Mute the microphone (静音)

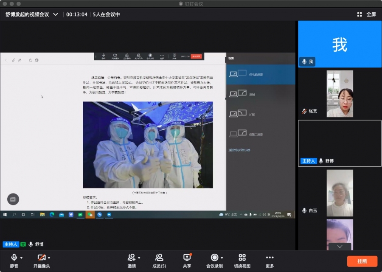point(14,258)
